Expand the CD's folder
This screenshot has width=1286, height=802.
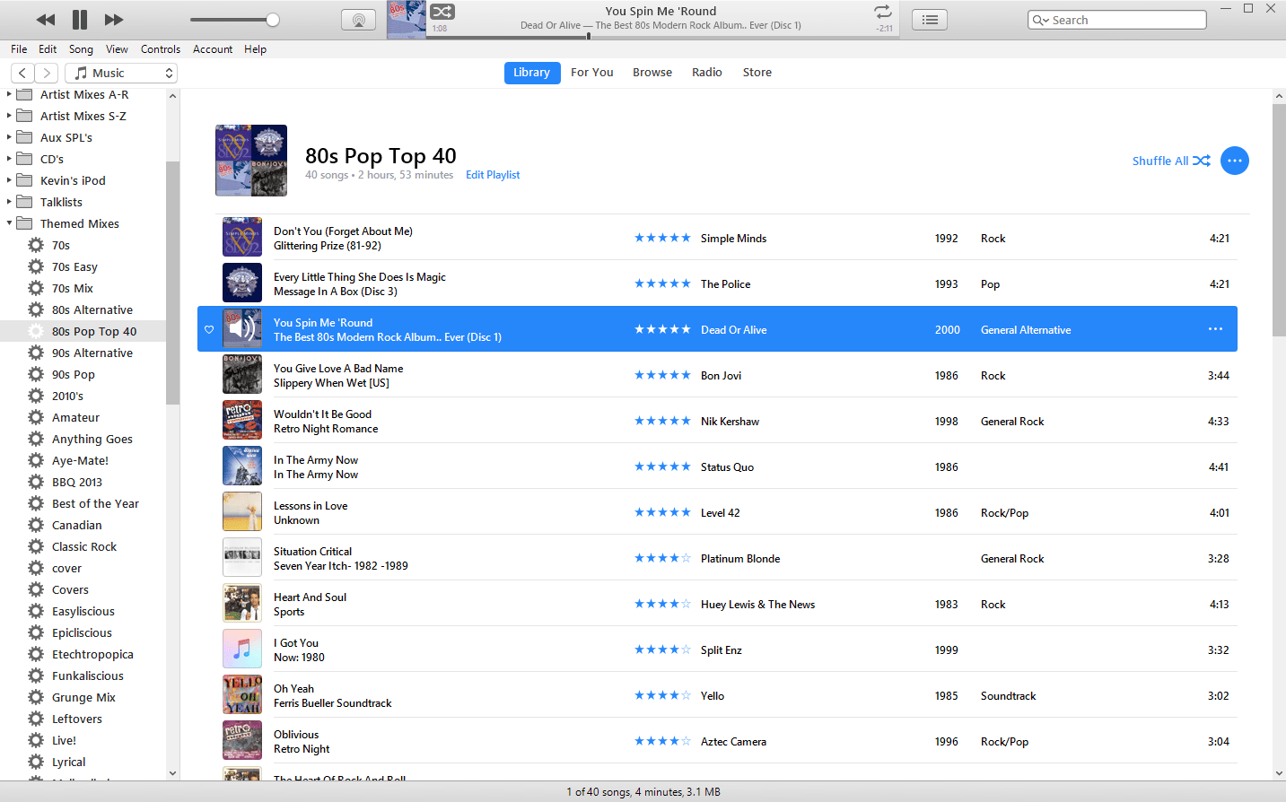coord(9,159)
